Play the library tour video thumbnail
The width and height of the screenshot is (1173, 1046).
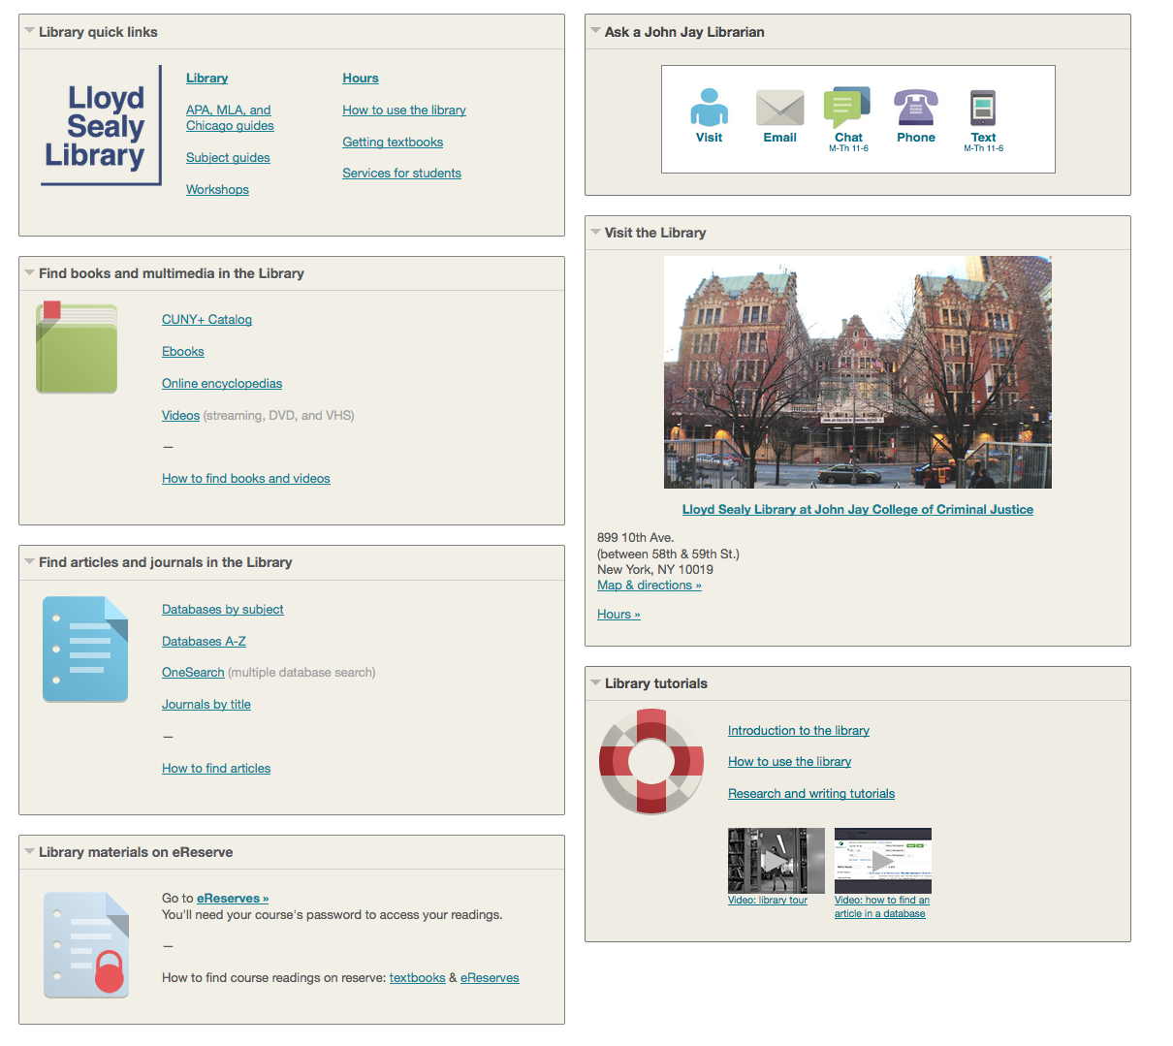coord(776,860)
